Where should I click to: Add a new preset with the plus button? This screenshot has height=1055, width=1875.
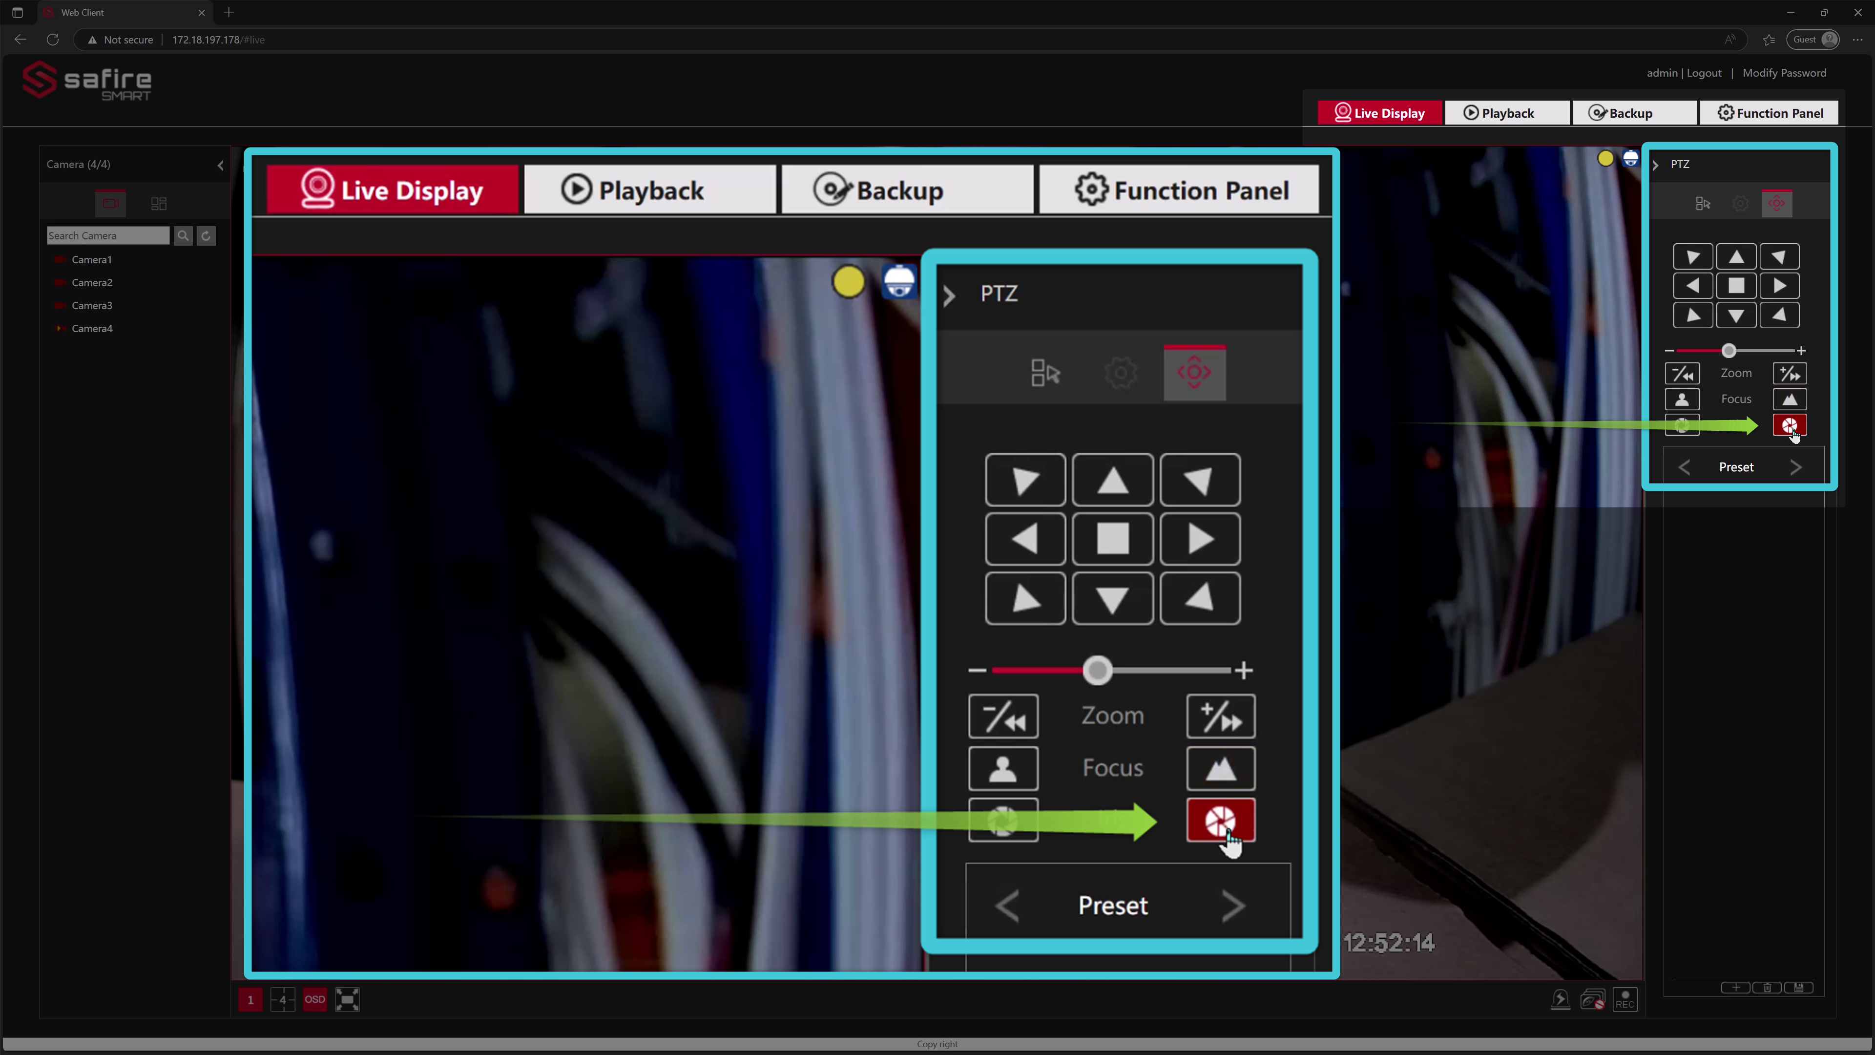pyautogui.click(x=1735, y=987)
